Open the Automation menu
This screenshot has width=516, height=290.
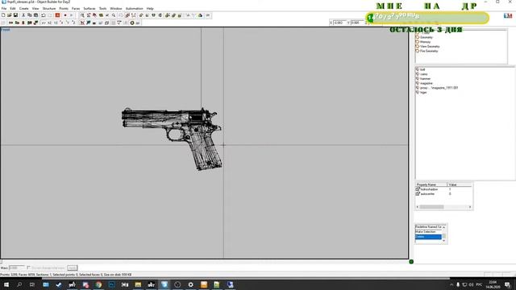135,9
